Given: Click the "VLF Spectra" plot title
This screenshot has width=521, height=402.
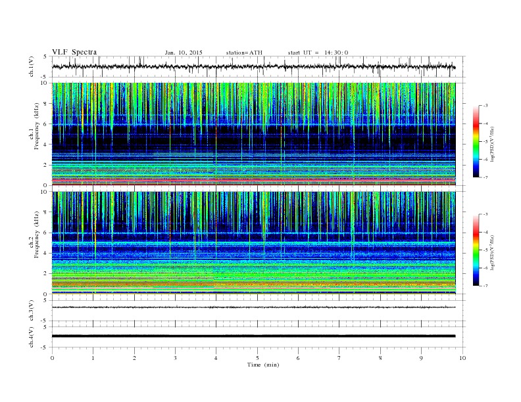Looking at the screenshot, I should click(74, 52).
